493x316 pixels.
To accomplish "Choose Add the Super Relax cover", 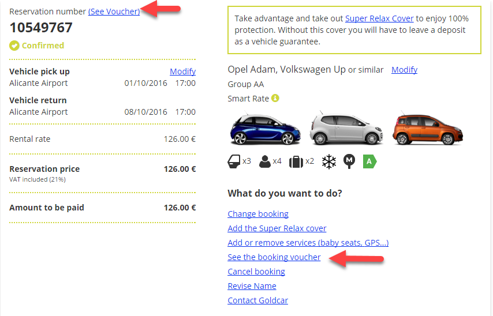I will point(277,228).
